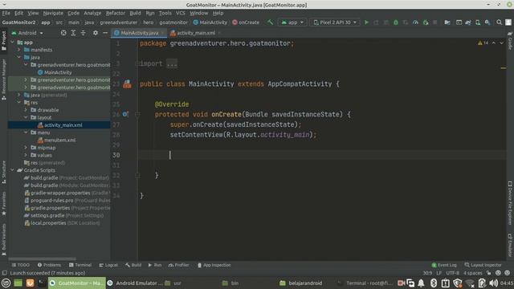Click Collapse All icon in Project panel

[x=84, y=33]
